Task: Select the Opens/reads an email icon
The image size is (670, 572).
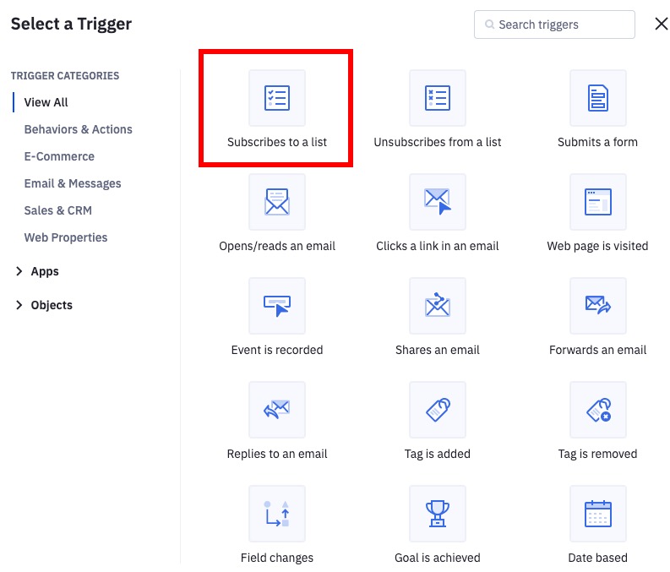Action: pyautogui.click(x=277, y=202)
